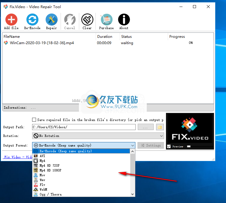Viewport: 226px width, 203px height.
Task: Click the FileName column header
Action: [x=49, y=37]
